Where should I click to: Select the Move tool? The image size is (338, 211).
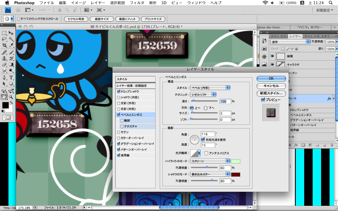click(11, 33)
